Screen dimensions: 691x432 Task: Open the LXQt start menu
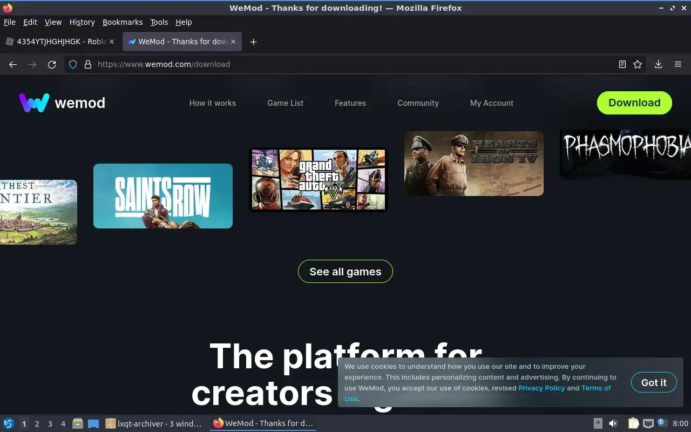click(9, 424)
